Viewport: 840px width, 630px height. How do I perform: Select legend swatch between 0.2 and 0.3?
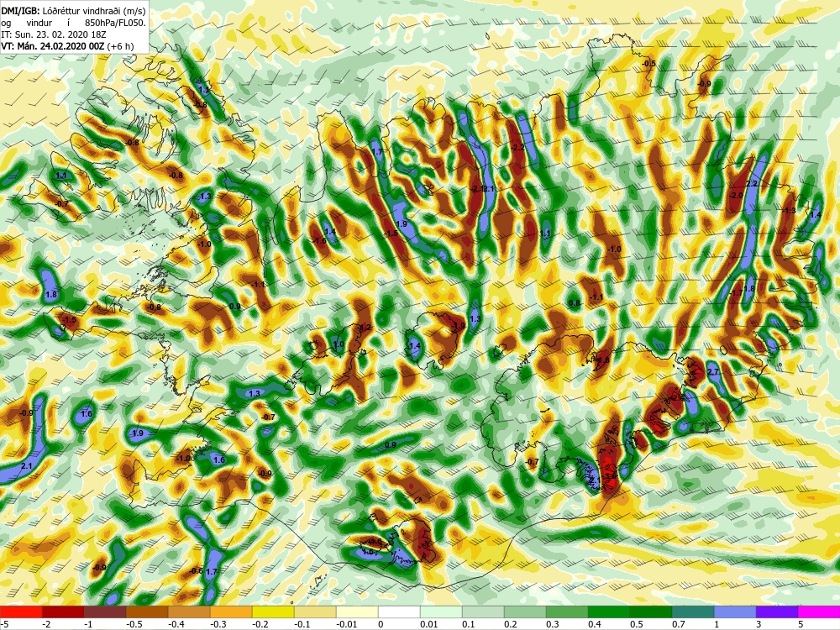[x=525, y=612]
